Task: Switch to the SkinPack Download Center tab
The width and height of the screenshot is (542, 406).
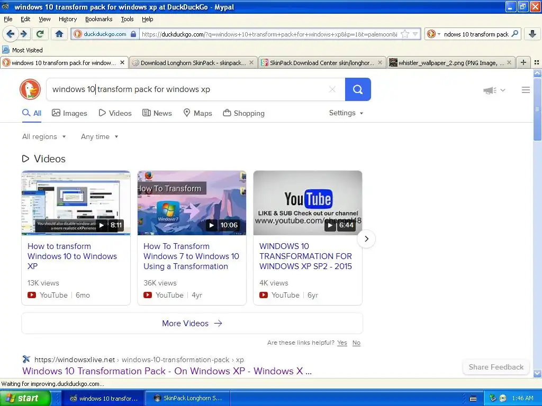Action: click(x=322, y=62)
